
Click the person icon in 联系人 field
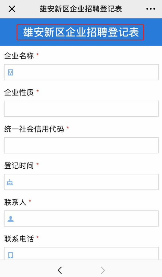(11, 219)
